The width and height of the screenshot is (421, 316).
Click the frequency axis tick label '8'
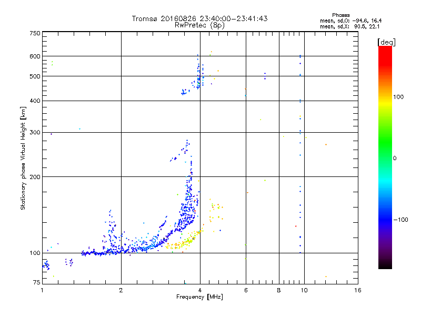tap(279, 290)
